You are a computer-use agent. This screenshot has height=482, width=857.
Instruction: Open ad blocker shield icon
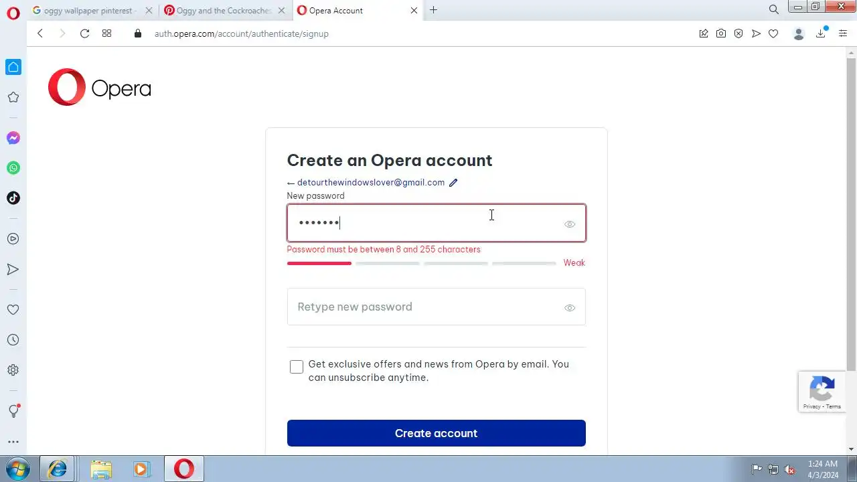(x=738, y=33)
